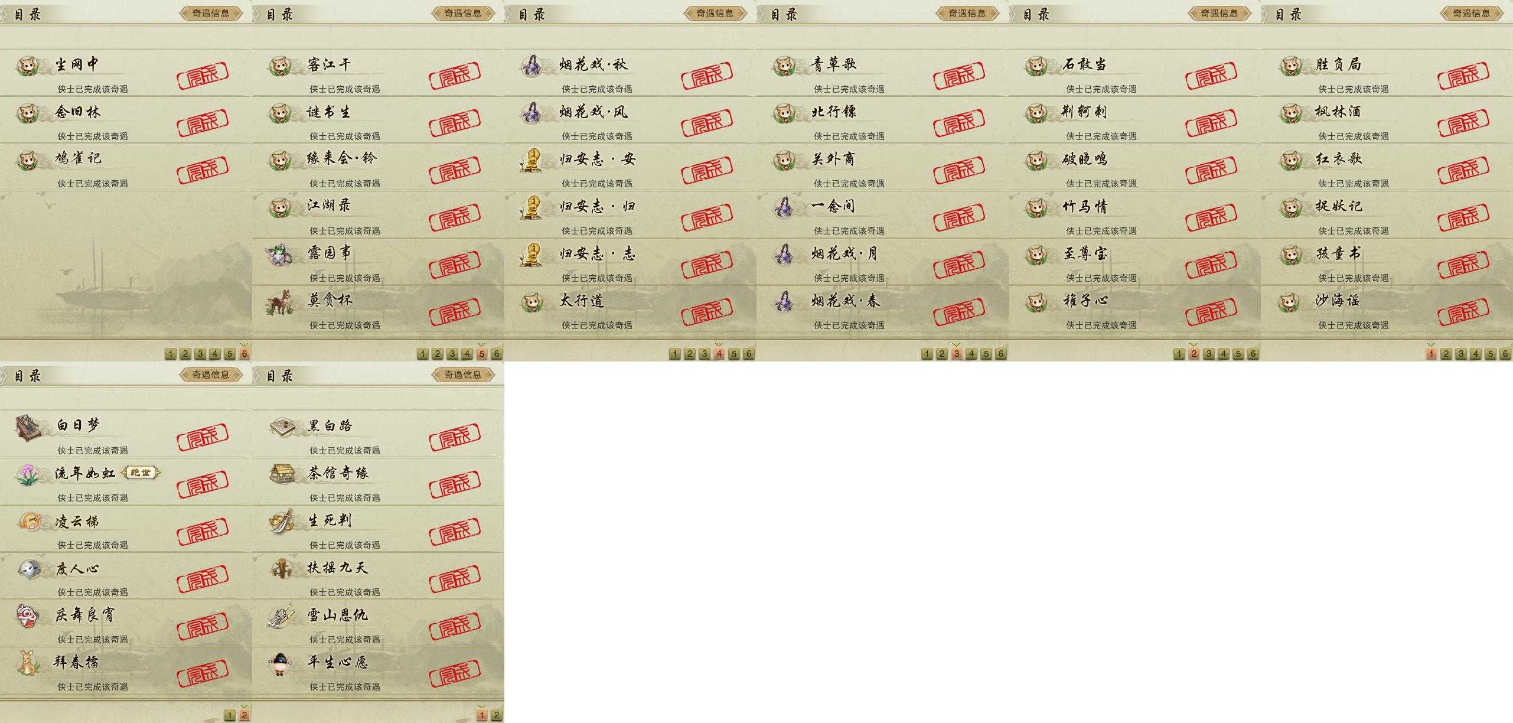Select the 一念间 entry with purple lady icon

pyautogui.click(x=882, y=214)
